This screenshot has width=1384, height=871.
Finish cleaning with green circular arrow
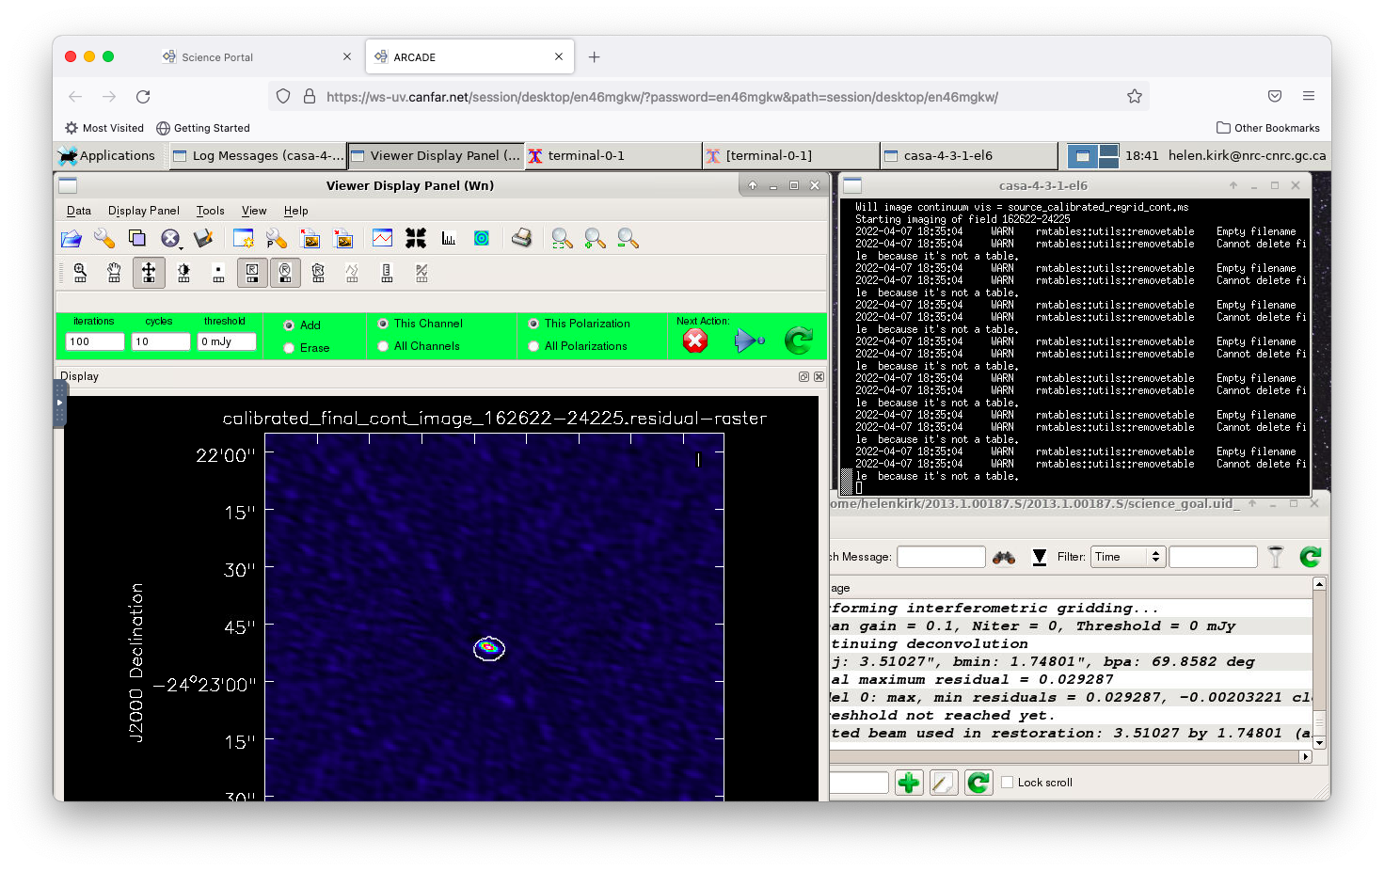point(799,340)
